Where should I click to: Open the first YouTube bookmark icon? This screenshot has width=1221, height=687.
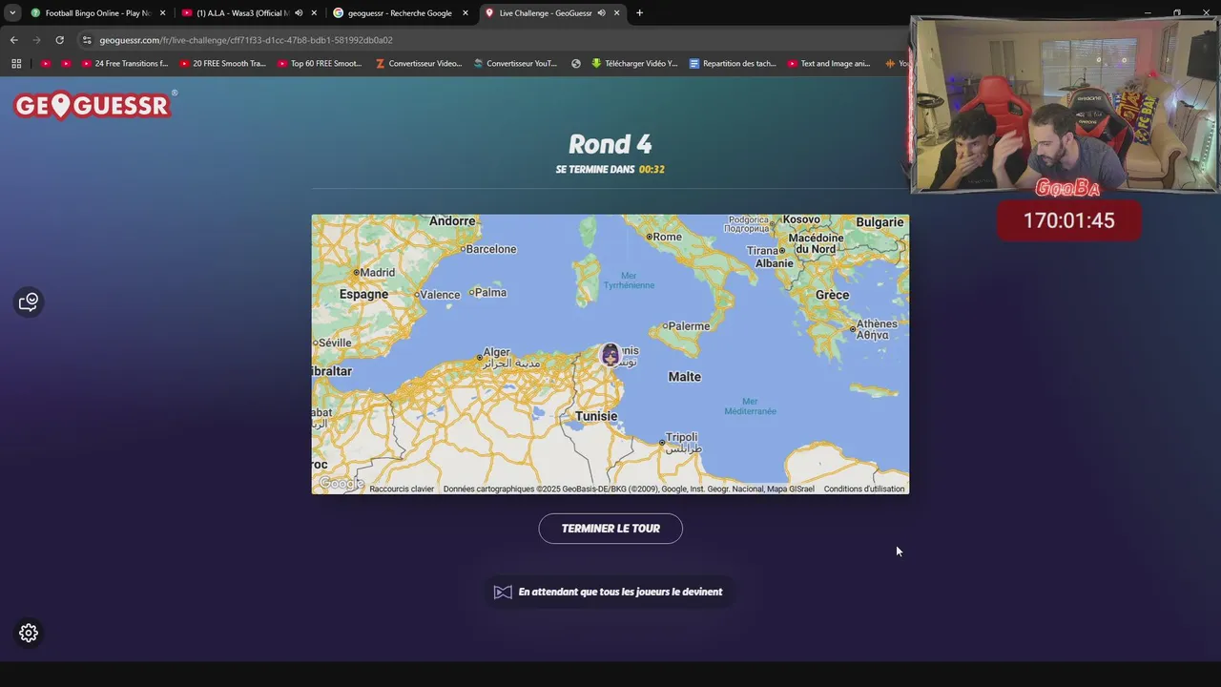(x=46, y=64)
